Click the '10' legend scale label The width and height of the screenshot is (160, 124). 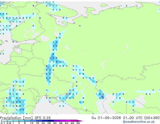point(32,123)
